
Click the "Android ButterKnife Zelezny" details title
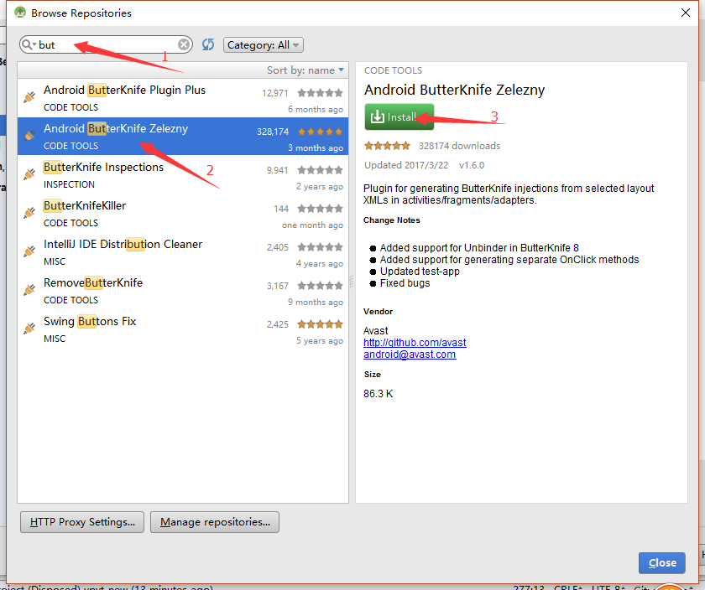[454, 90]
